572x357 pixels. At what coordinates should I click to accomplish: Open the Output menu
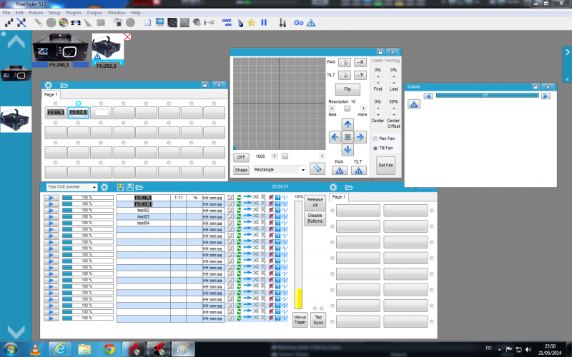tap(94, 12)
